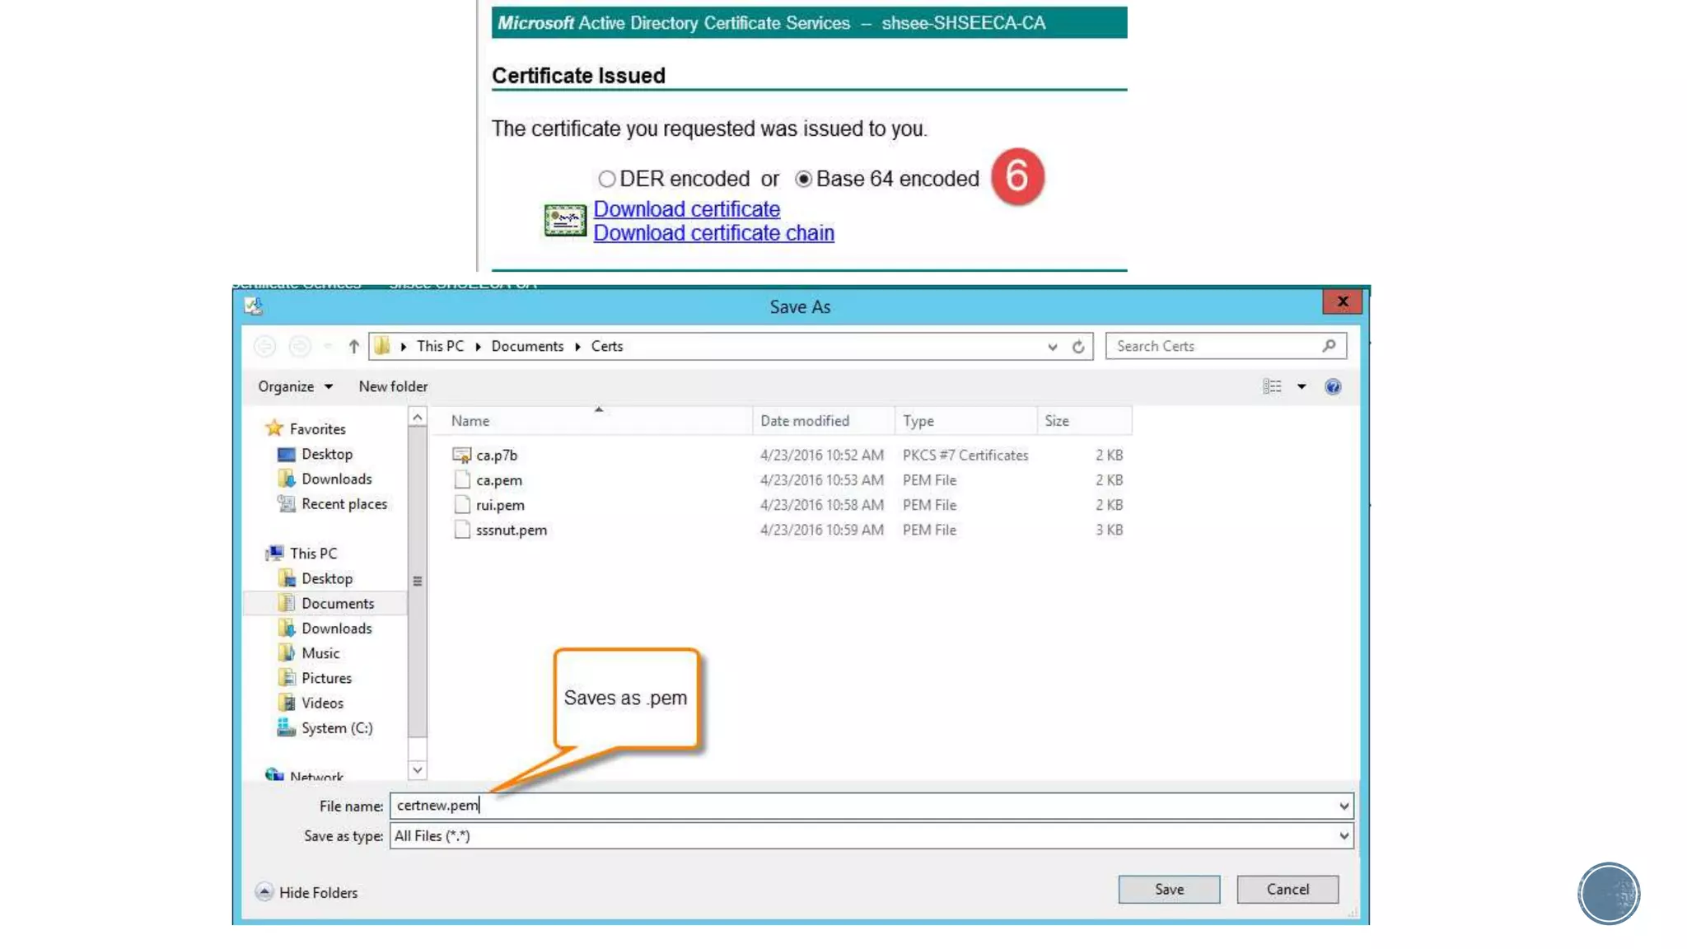1687x949 pixels.
Task: Click the Download certificate chain link
Action: pos(713,234)
